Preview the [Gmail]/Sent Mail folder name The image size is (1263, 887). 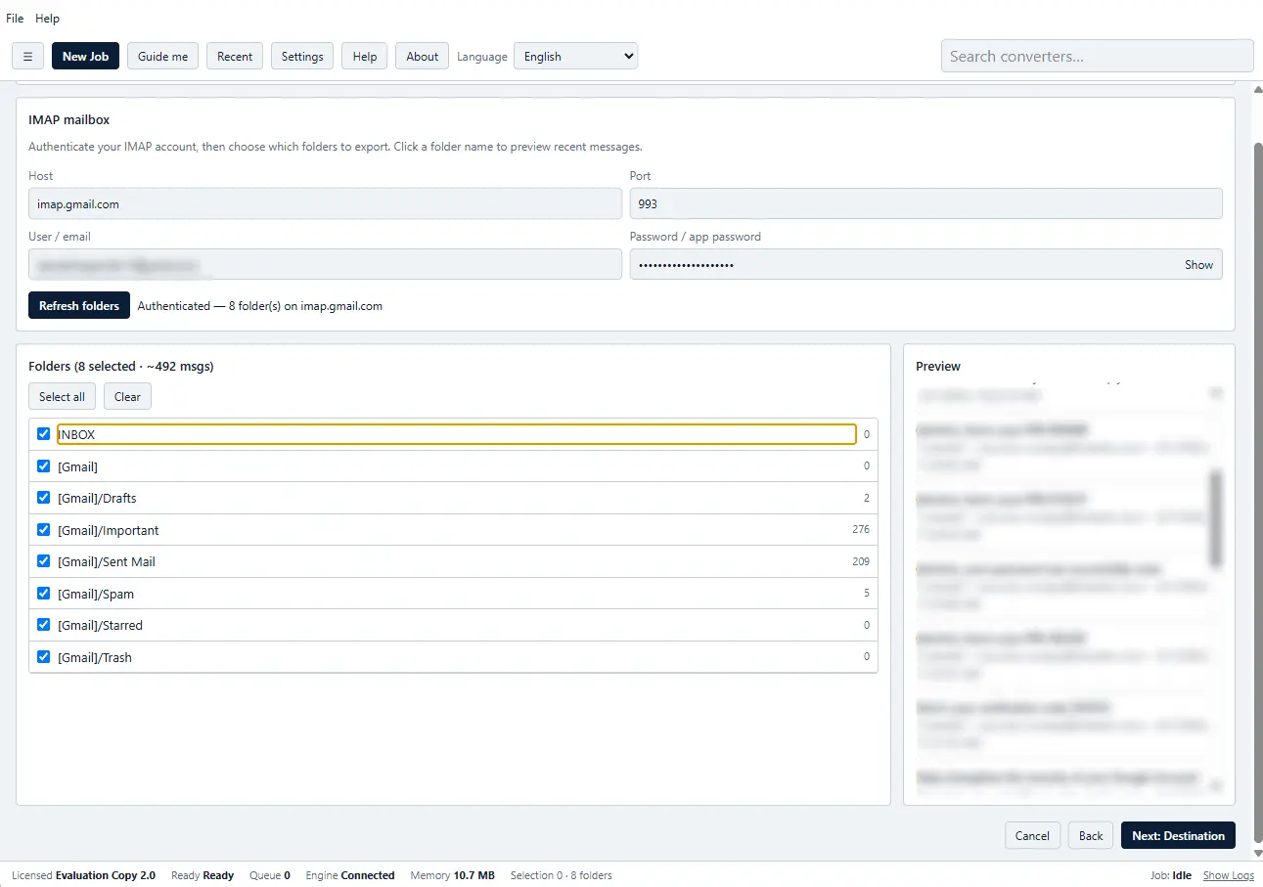click(x=107, y=561)
